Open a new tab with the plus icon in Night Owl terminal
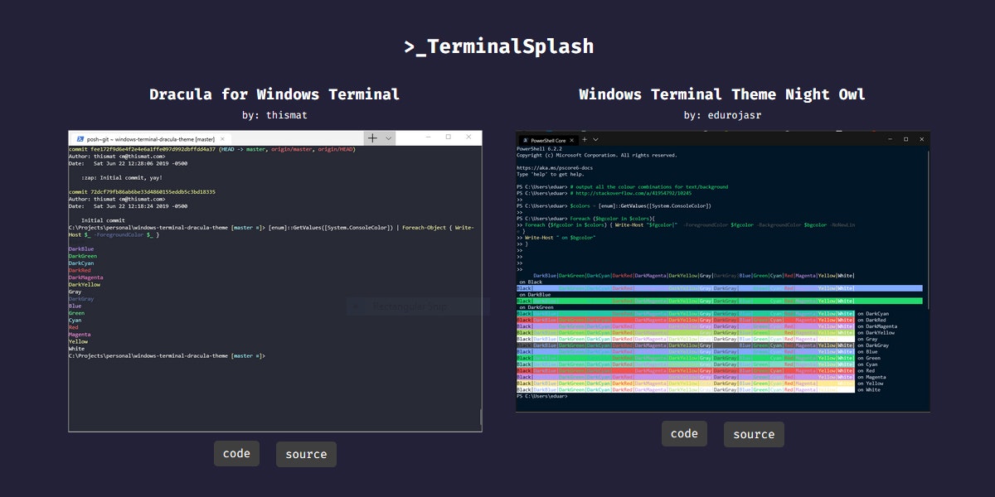This screenshot has height=497, width=995. (x=584, y=140)
